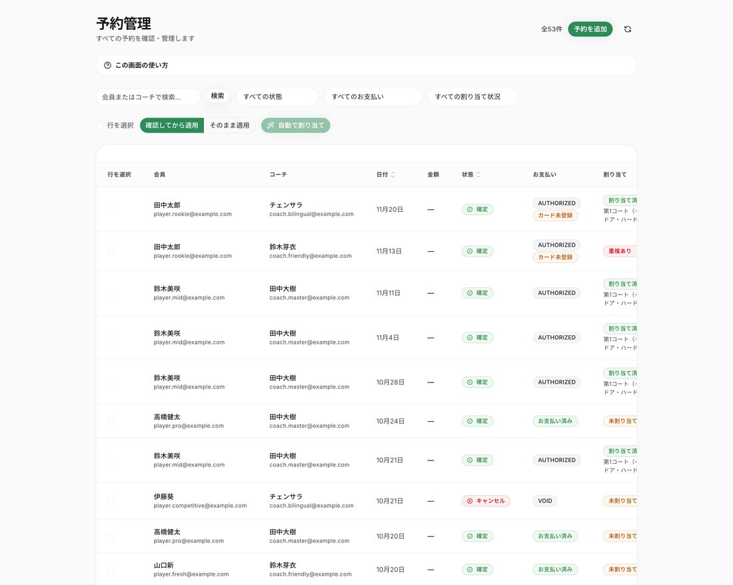Click member 高橋健太 in 10月20日 row

click(x=167, y=532)
